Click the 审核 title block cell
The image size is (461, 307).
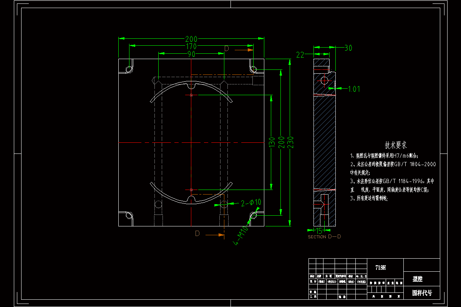click(313, 292)
